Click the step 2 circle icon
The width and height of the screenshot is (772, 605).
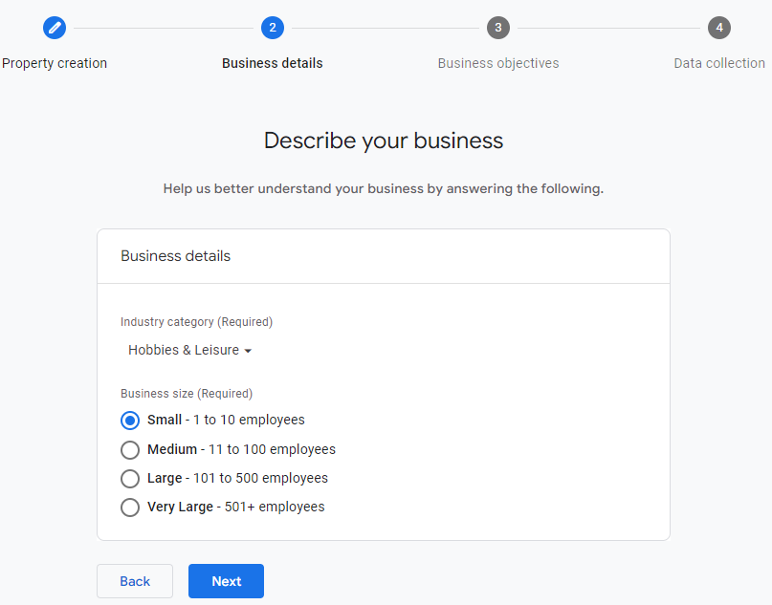click(273, 28)
